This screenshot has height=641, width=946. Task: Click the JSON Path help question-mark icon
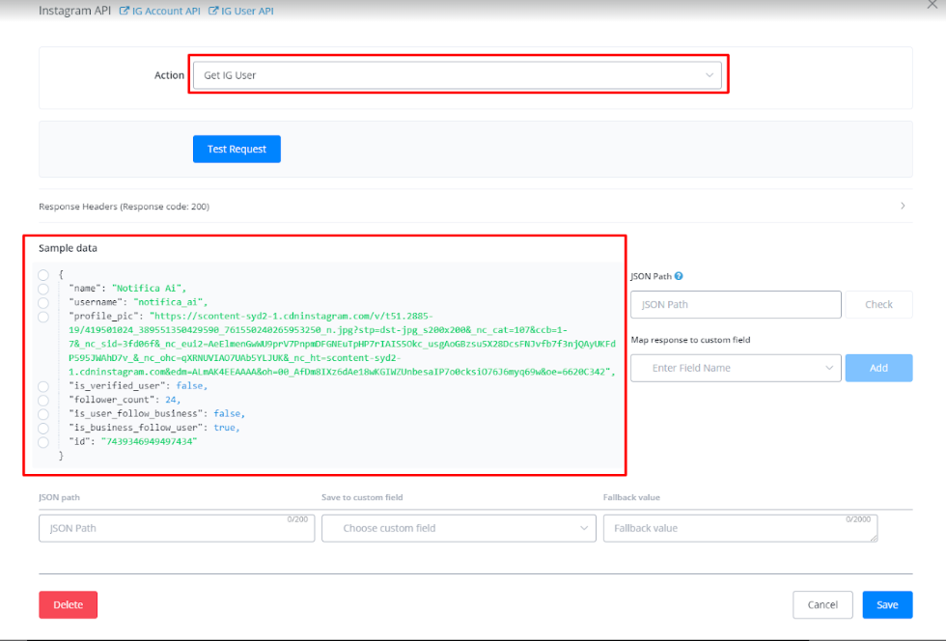(680, 276)
